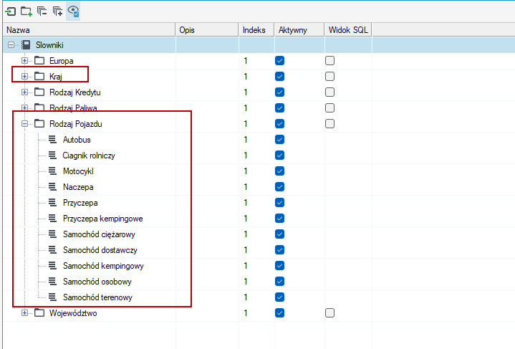This screenshot has height=349, width=515.
Task: Click the Rodzaj Kredytu folder icon
Action: (x=39, y=92)
